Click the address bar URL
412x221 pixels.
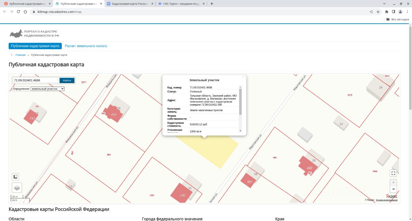[60, 12]
